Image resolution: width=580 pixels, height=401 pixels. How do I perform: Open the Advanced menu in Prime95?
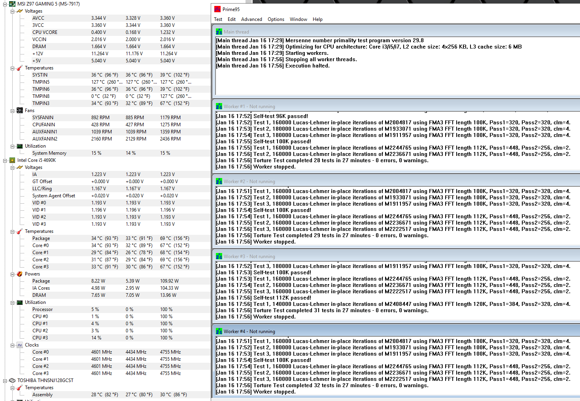click(251, 19)
